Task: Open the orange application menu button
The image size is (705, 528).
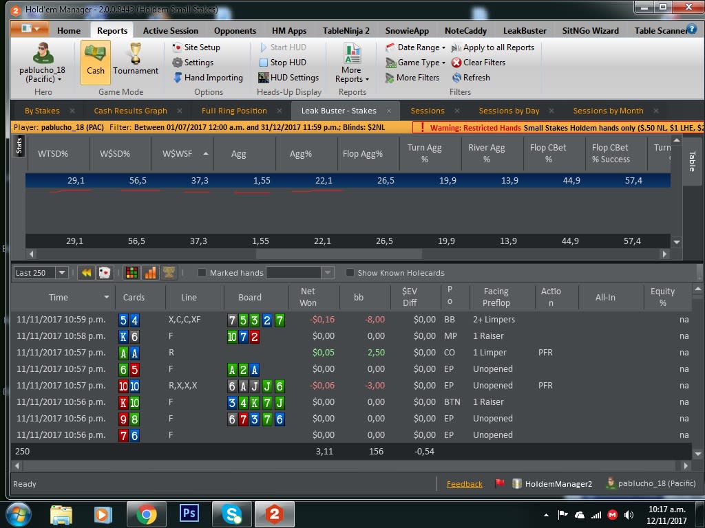Action: 29,29
